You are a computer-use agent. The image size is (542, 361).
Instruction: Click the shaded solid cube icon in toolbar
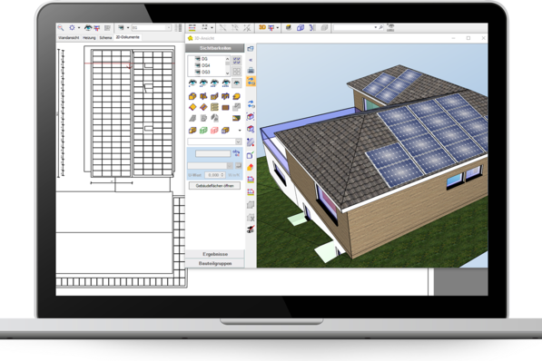(x=289, y=27)
